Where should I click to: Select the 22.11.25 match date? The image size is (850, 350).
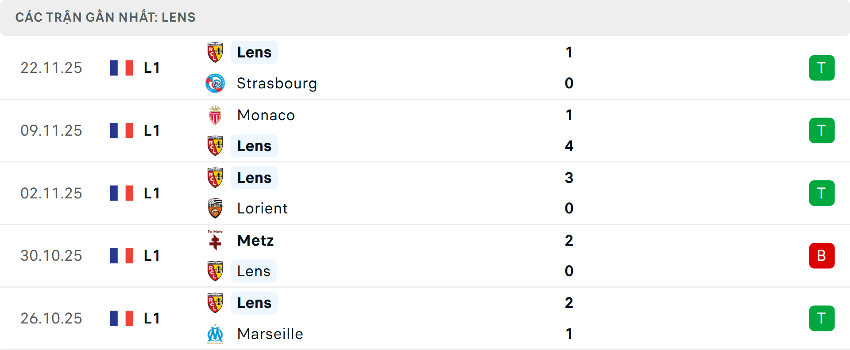coord(51,68)
